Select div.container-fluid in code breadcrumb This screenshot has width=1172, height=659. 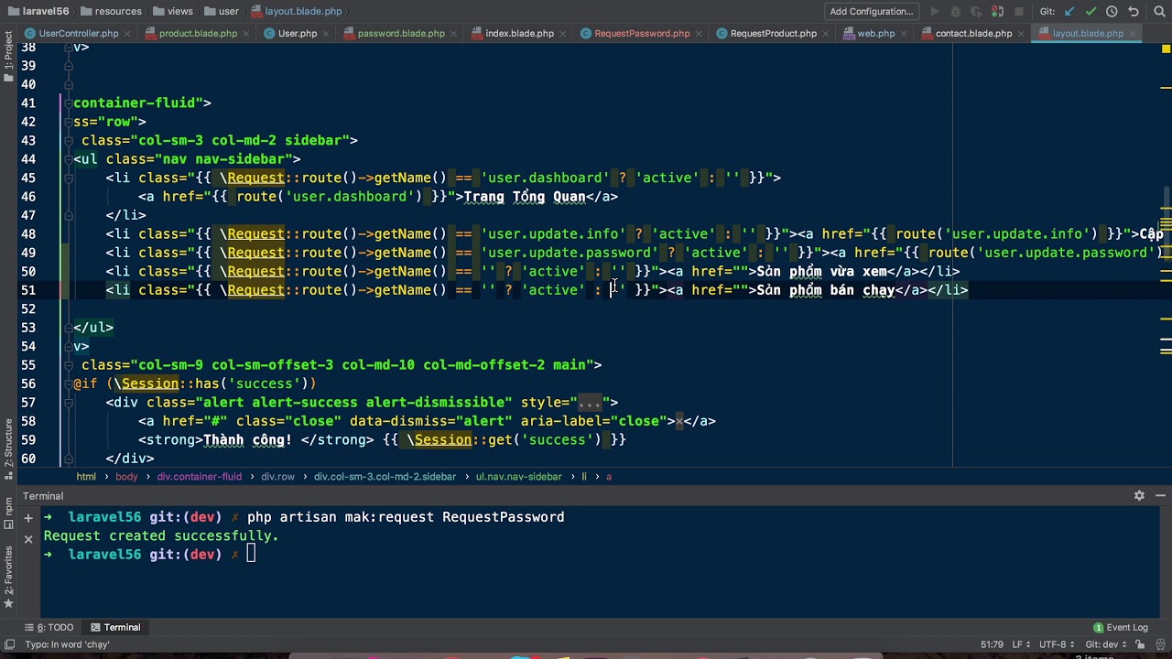[199, 477]
